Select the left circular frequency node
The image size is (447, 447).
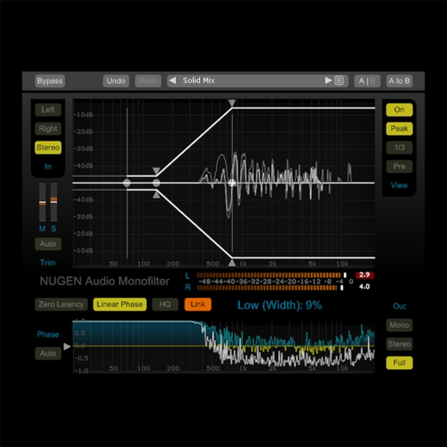pyautogui.click(x=127, y=183)
